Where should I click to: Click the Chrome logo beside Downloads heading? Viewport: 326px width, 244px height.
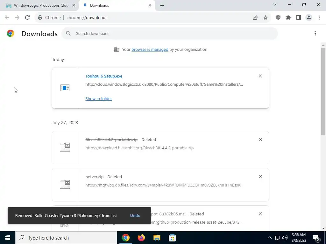[x=11, y=33]
